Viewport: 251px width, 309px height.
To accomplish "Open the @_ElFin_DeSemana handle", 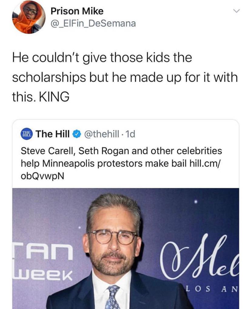I will point(93,23).
